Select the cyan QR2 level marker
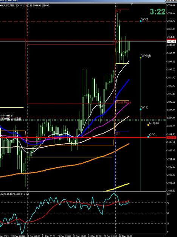This screenshot has width=177, height=237. [x=148, y=137]
